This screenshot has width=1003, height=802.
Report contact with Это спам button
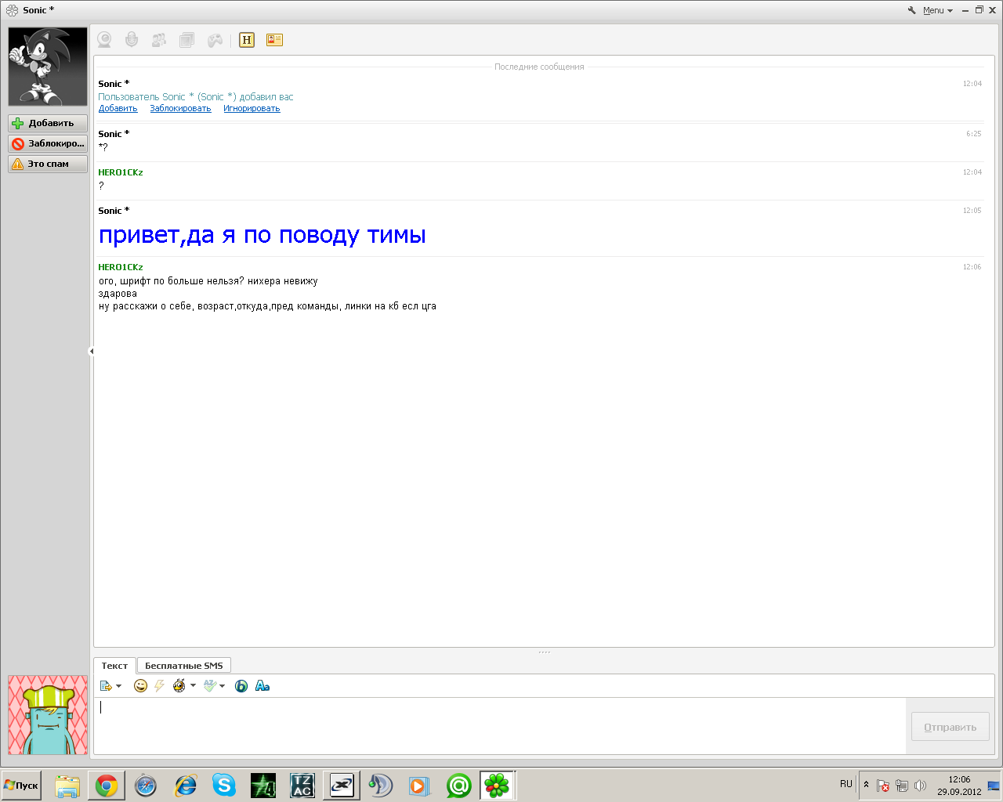(x=48, y=164)
